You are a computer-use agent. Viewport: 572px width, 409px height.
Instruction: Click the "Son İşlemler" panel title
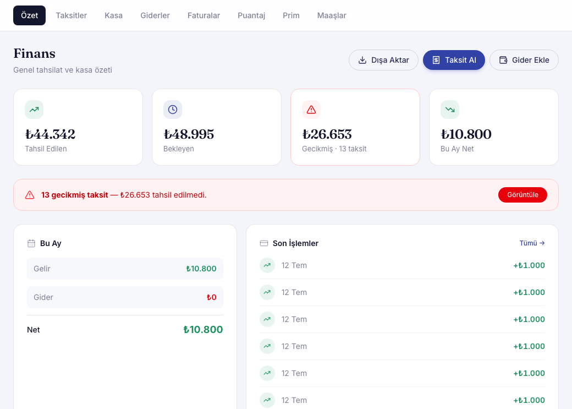coord(295,243)
